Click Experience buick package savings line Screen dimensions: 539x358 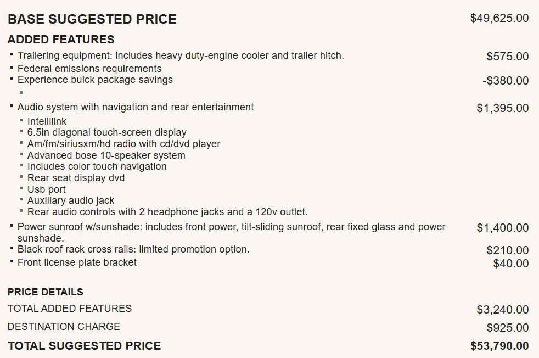(x=95, y=80)
